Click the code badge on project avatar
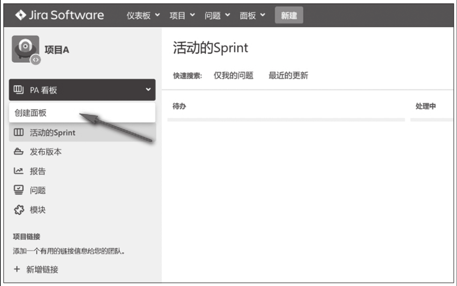Screen dimensions: 457x286 tap(35, 60)
